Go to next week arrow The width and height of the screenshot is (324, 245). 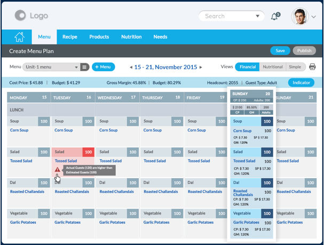(x=201, y=67)
